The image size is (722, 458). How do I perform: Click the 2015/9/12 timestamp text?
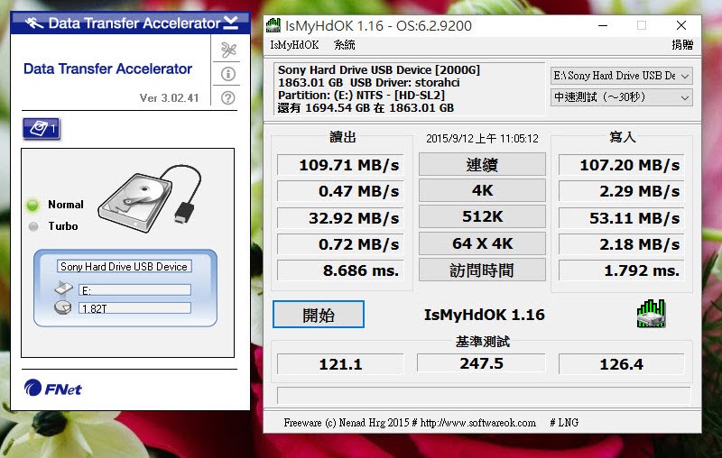point(482,139)
